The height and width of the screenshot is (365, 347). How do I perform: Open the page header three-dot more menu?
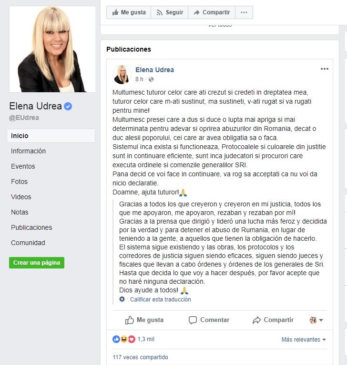point(244,12)
